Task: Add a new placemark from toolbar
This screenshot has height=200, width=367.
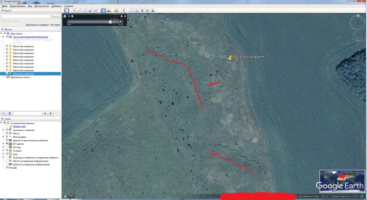Action: [x=74, y=10]
